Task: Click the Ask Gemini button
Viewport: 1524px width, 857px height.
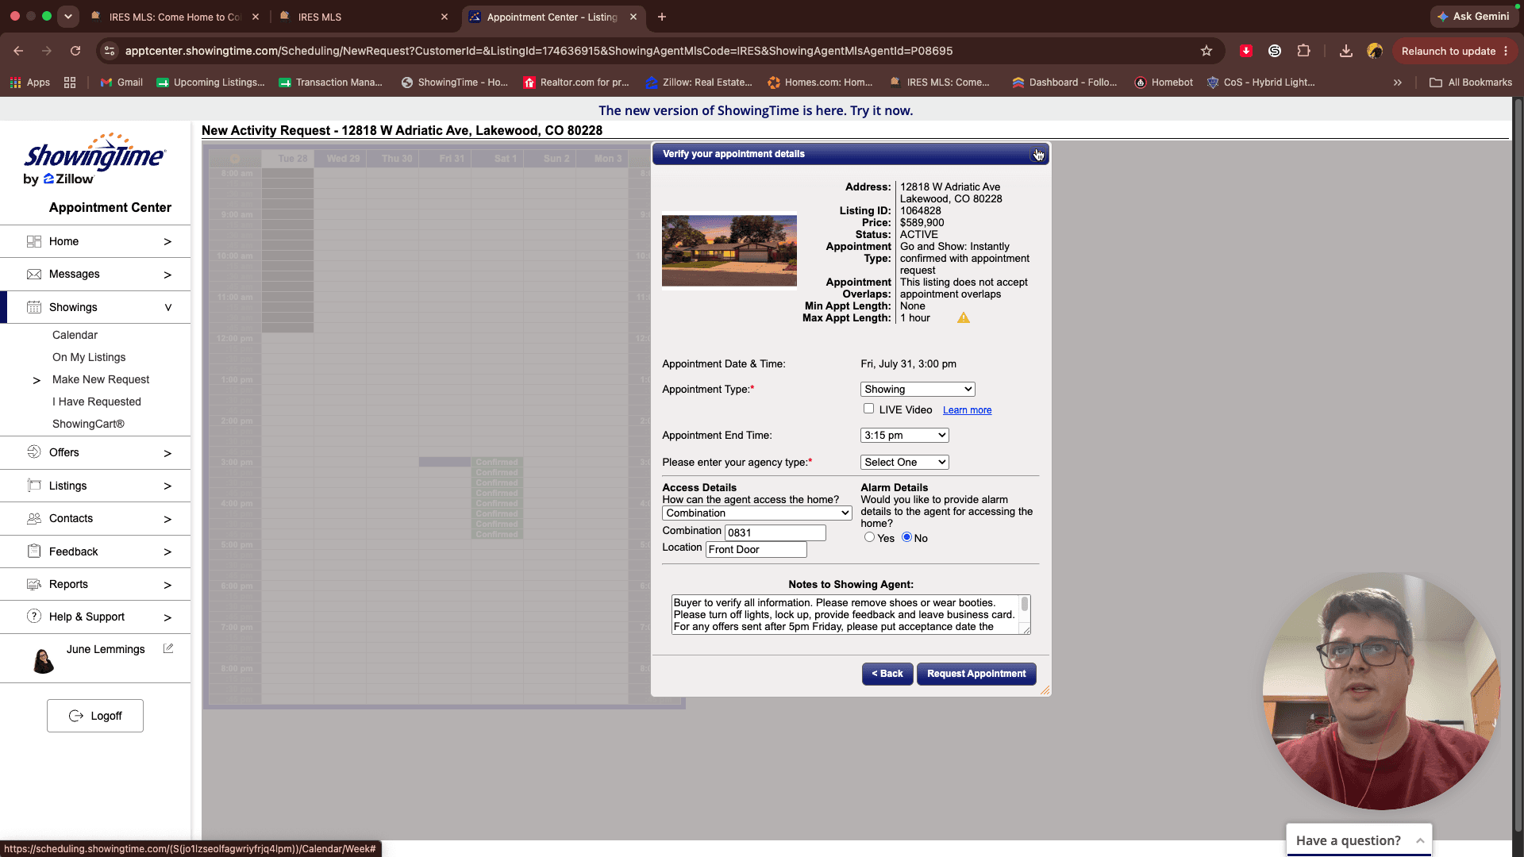Action: point(1473,16)
